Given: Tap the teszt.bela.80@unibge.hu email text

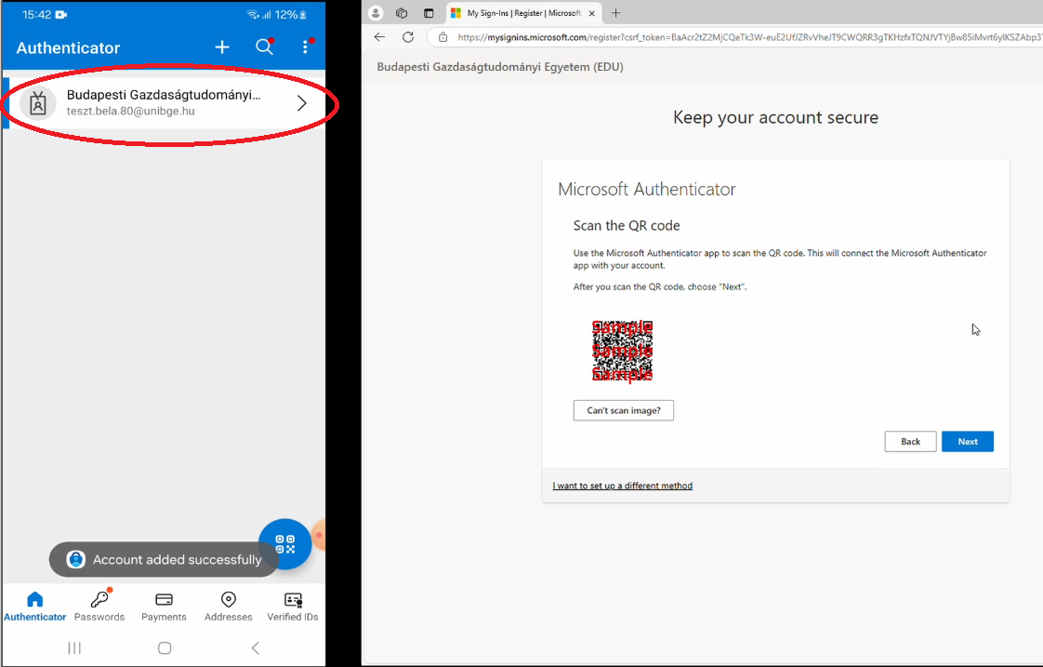Looking at the screenshot, I should (x=130, y=112).
